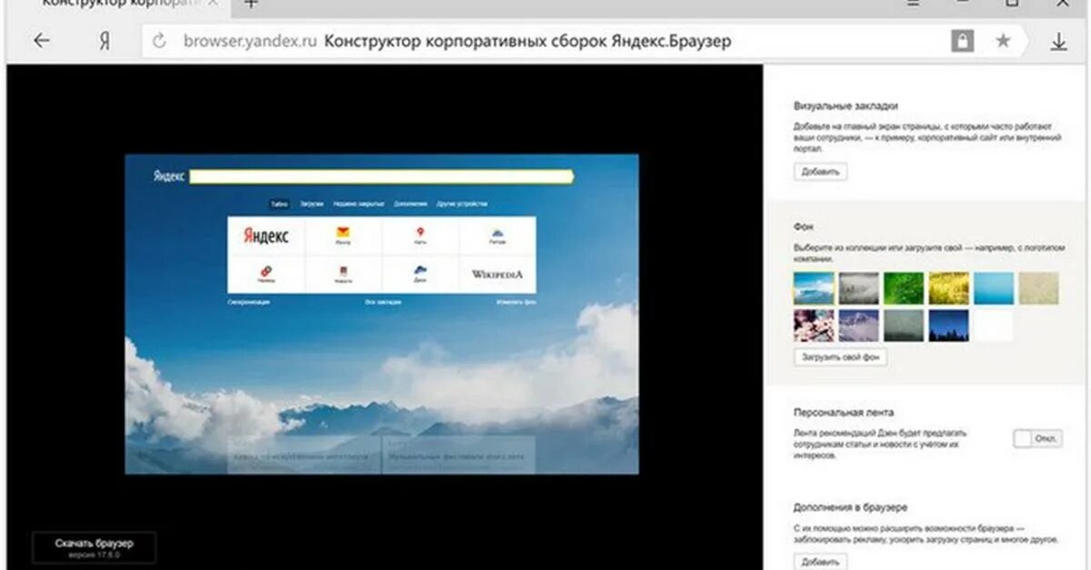Click the Синхронизация link in the preview
The height and width of the screenshot is (570, 1091).
tap(248, 301)
